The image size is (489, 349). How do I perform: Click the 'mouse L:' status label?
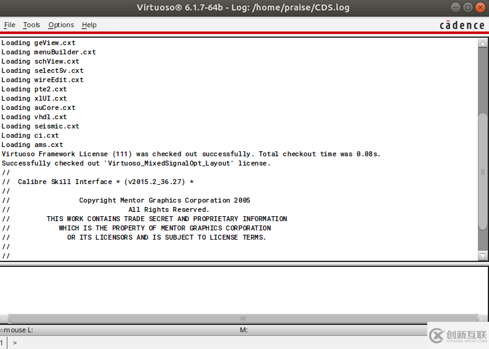19,330
